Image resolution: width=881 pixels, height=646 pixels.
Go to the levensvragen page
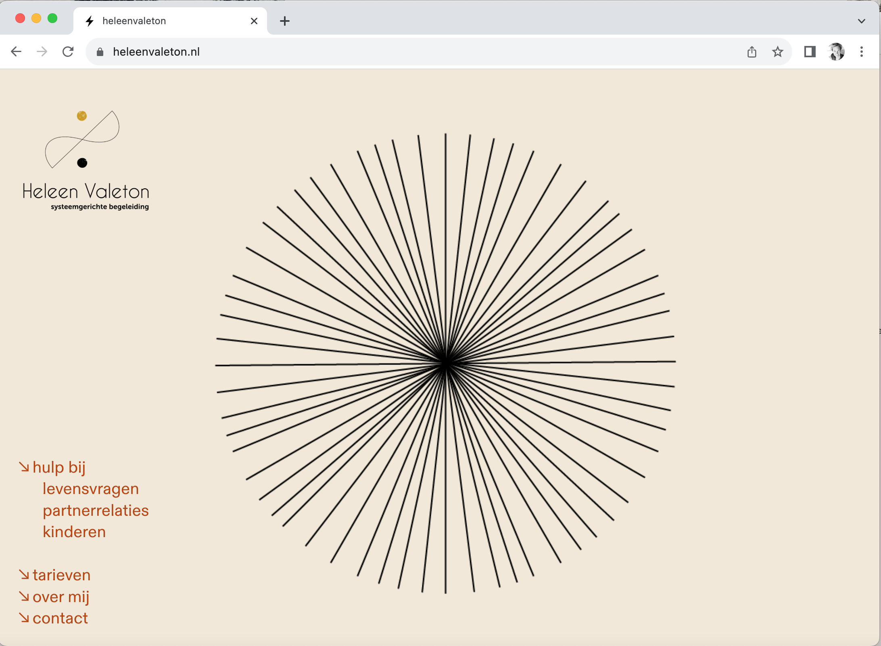coord(91,489)
